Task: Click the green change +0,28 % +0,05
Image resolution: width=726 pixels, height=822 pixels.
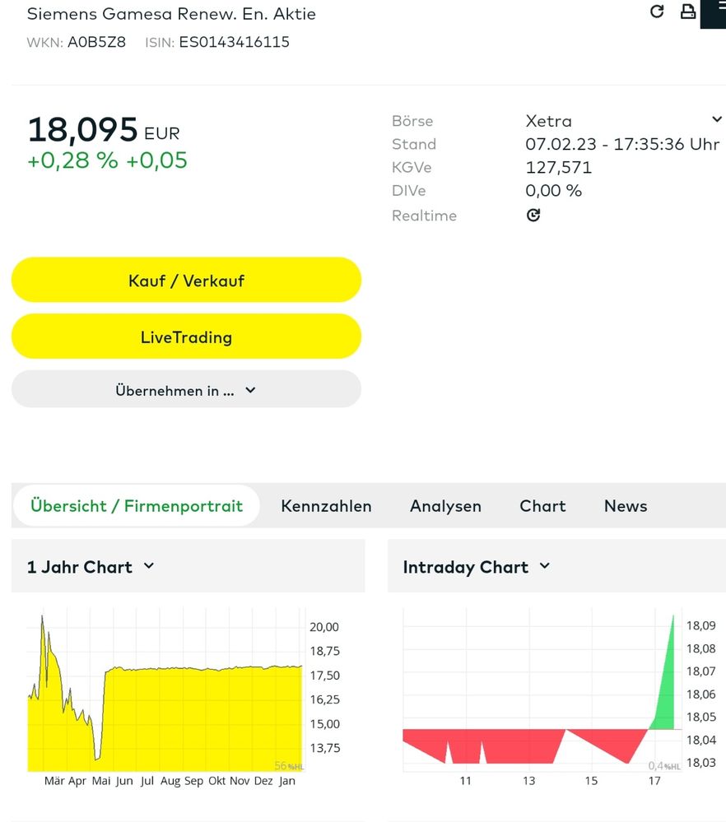Action: point(107,160)
